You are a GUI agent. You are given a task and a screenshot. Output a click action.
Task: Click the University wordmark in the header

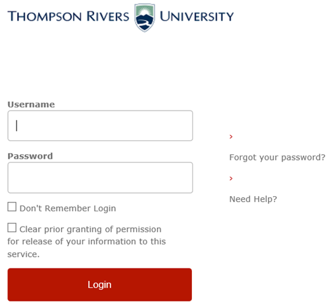point(196,17)
